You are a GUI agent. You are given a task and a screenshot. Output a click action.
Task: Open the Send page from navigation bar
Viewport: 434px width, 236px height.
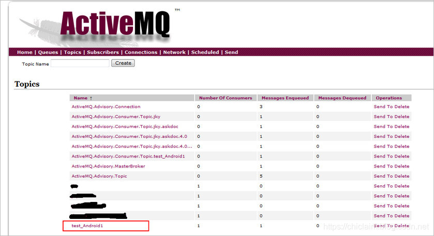tap(231, 52)
